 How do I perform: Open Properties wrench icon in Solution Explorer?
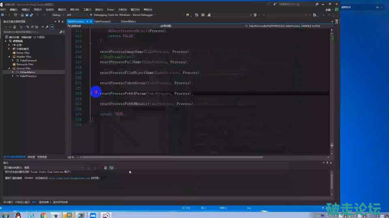pos(47,27)
